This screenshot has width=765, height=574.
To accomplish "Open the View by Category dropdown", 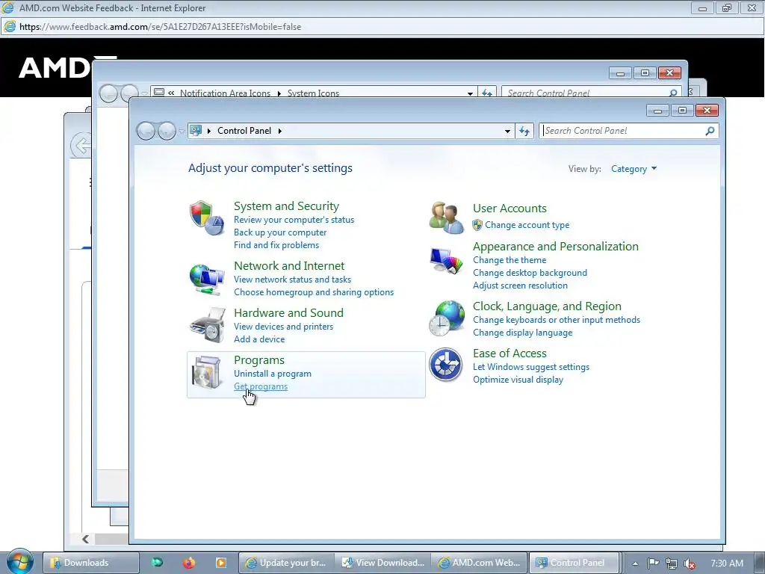I will 634,169.
